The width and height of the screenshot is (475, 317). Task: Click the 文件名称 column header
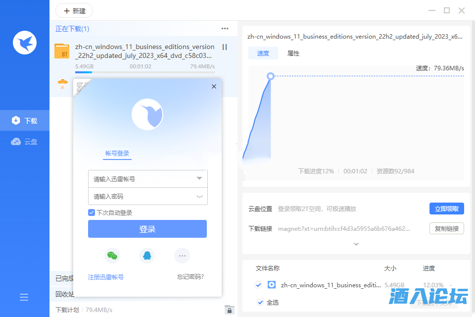coord(268,268)
